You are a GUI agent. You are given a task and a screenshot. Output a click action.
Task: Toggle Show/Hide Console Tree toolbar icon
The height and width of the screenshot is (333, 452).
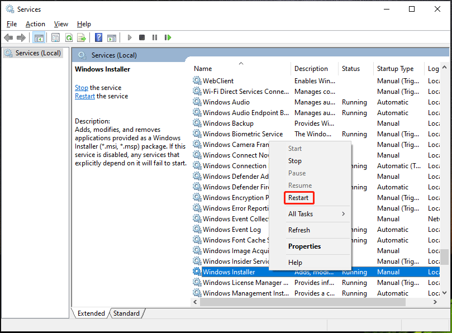39,37
